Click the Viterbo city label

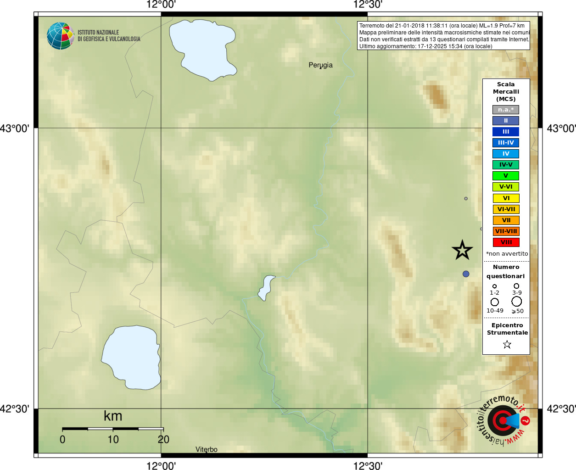tap(207, 449)
